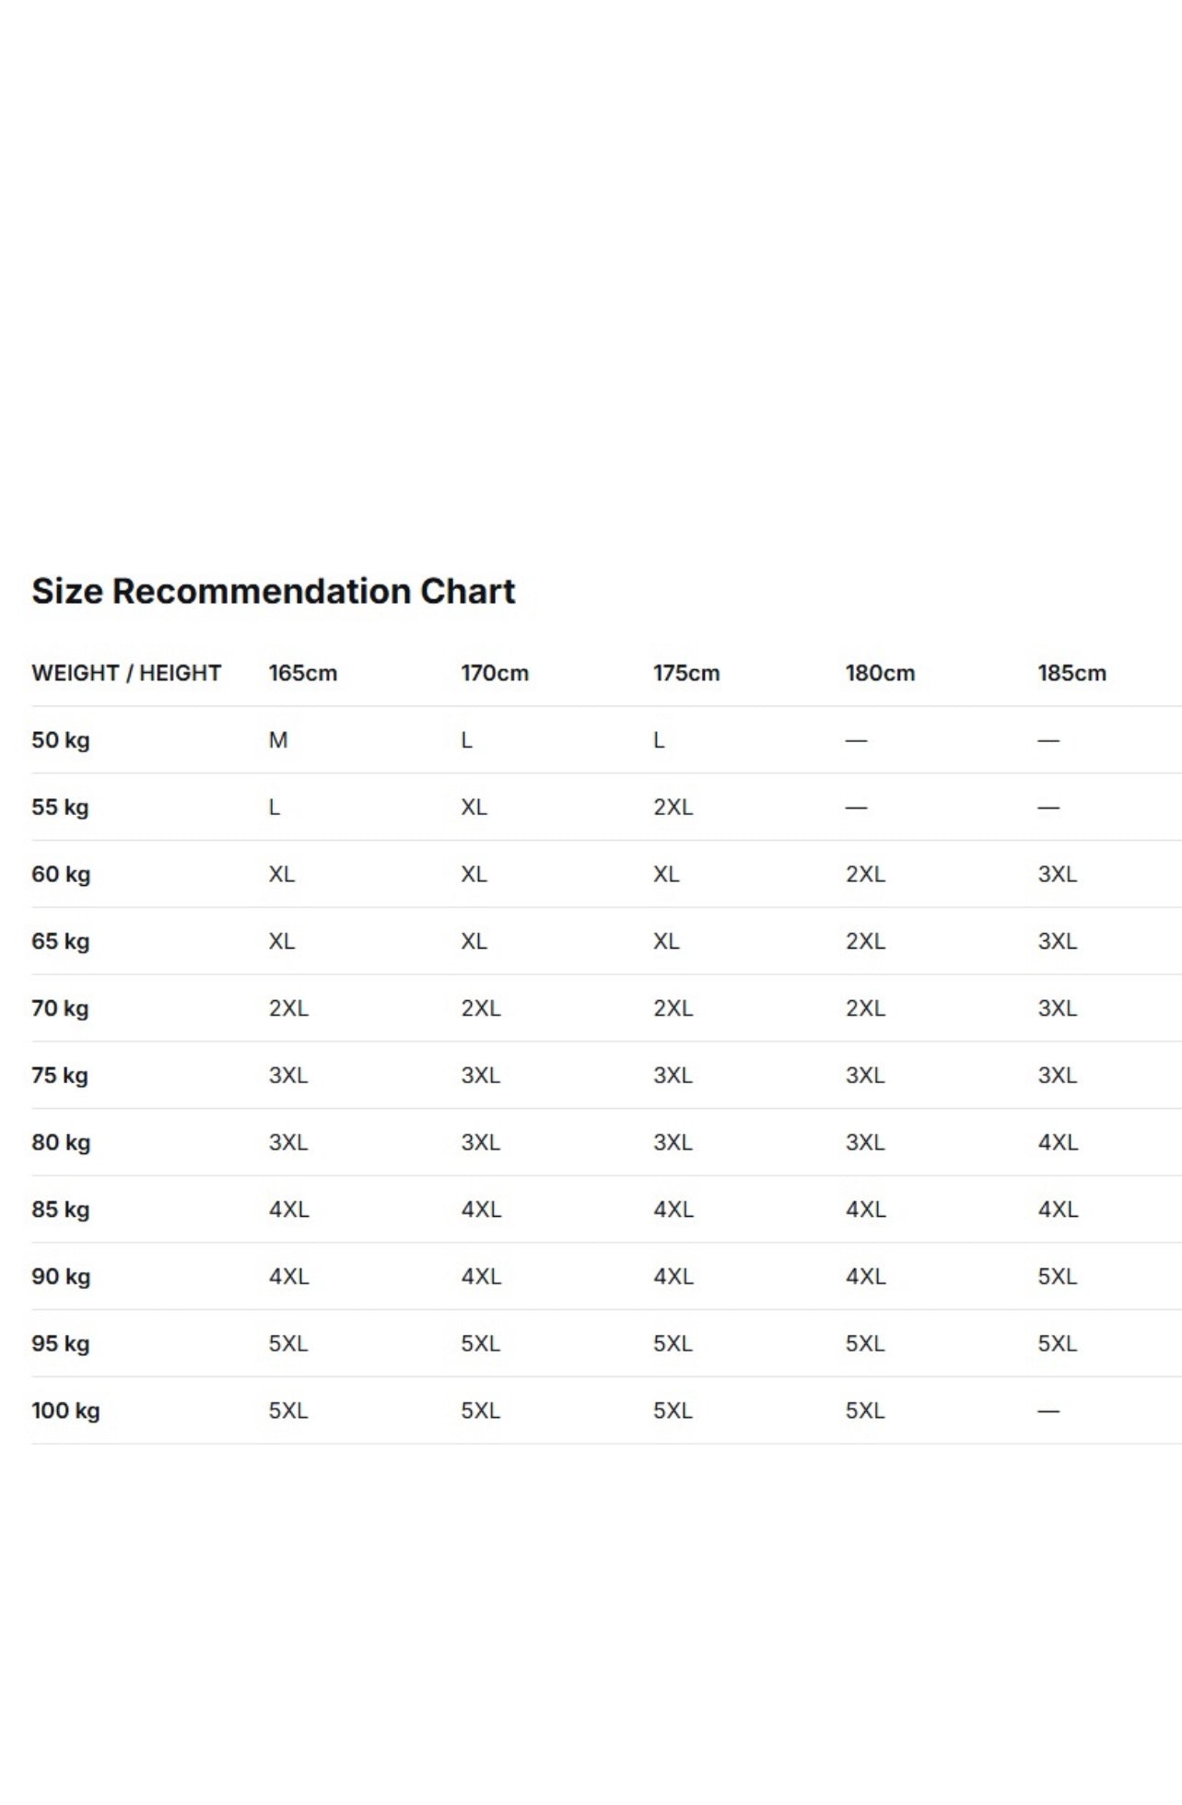This screenshot has height=1805, width=1182.
Task: Click 5XL under 185cm for 90 kg
Action: pos(1058,1277)
